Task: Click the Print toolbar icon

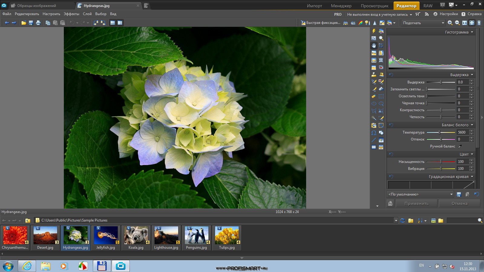Action: [38, 23]
